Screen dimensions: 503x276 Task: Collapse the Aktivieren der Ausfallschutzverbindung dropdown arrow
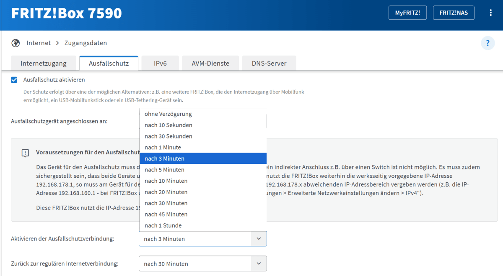(x=258, y=239)
